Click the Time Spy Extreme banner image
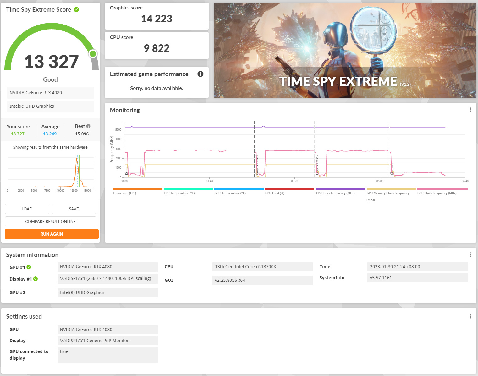Image resolution: width=478 pixels, height=376 pixels. click(x=345, y=50)
